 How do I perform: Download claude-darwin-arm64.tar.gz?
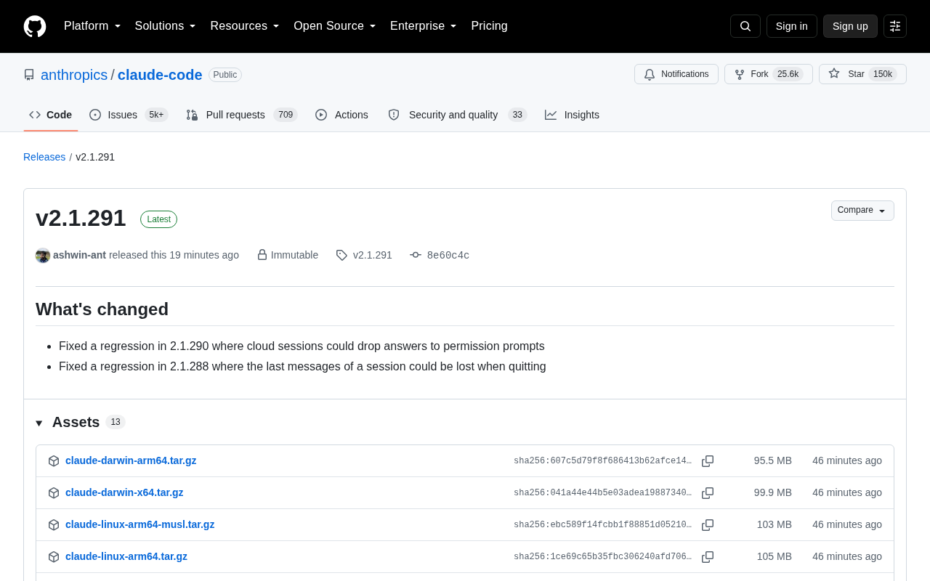131,460
